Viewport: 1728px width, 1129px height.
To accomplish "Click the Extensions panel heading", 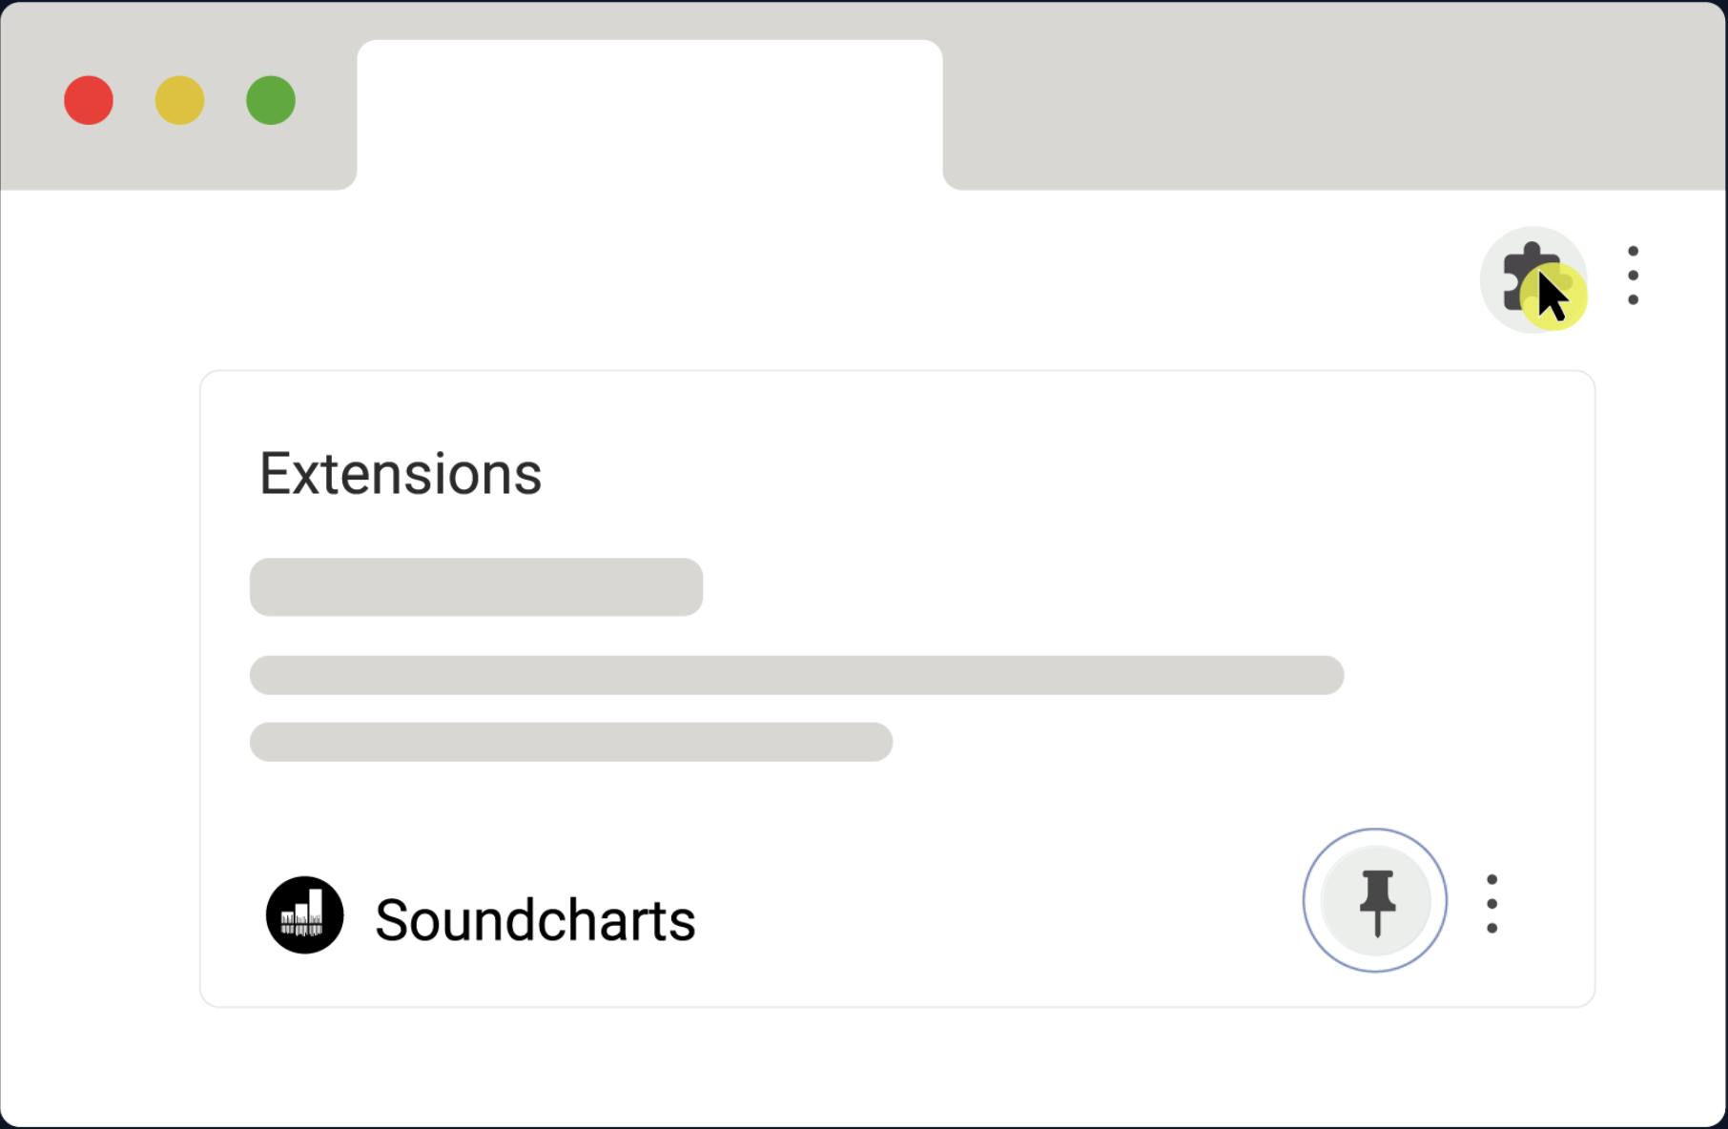I will (x=401, y=474).
